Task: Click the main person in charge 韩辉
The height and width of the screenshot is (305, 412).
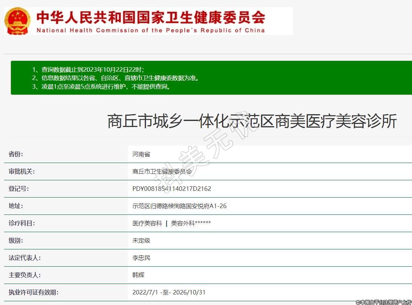Action: 138,275
